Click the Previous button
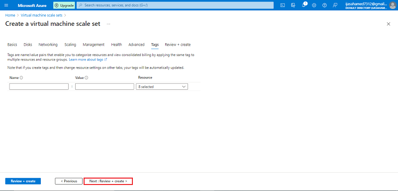 69,181
